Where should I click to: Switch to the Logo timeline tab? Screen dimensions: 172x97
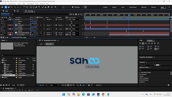pos(7,11)
